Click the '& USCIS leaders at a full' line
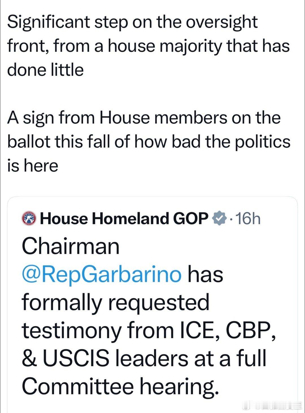Viewport: 305px width, 413px height. 144,358
